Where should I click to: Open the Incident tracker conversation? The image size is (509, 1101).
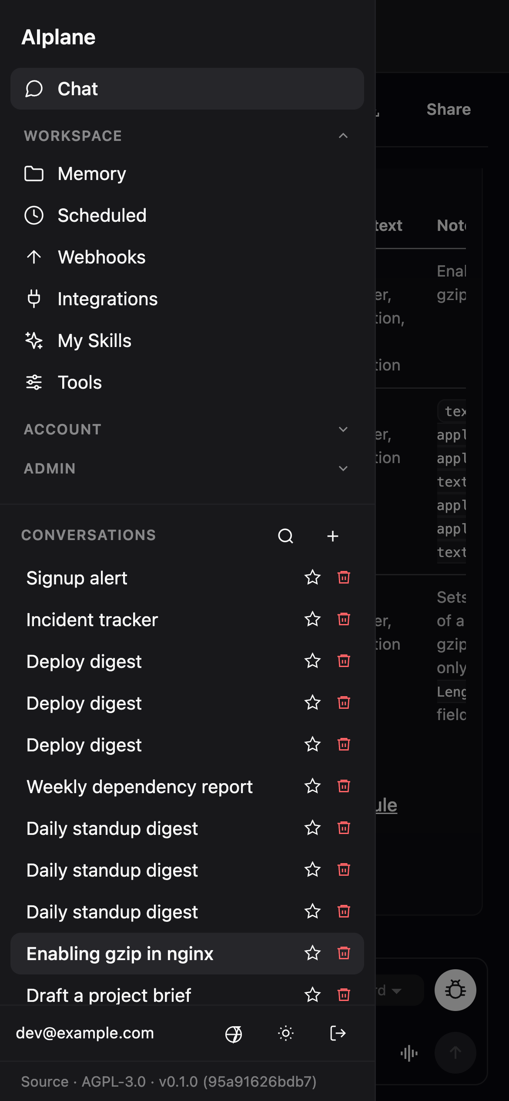coord(92,620)
